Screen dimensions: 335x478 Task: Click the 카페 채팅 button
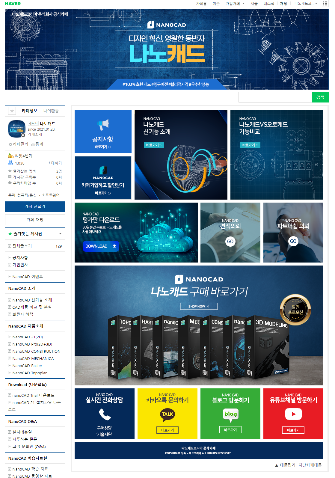point(35,220)
